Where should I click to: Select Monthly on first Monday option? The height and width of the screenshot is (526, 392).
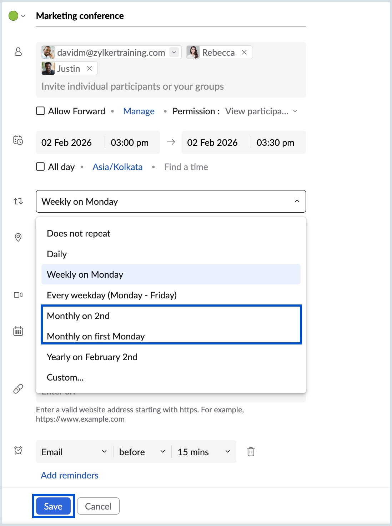[96, 336]
